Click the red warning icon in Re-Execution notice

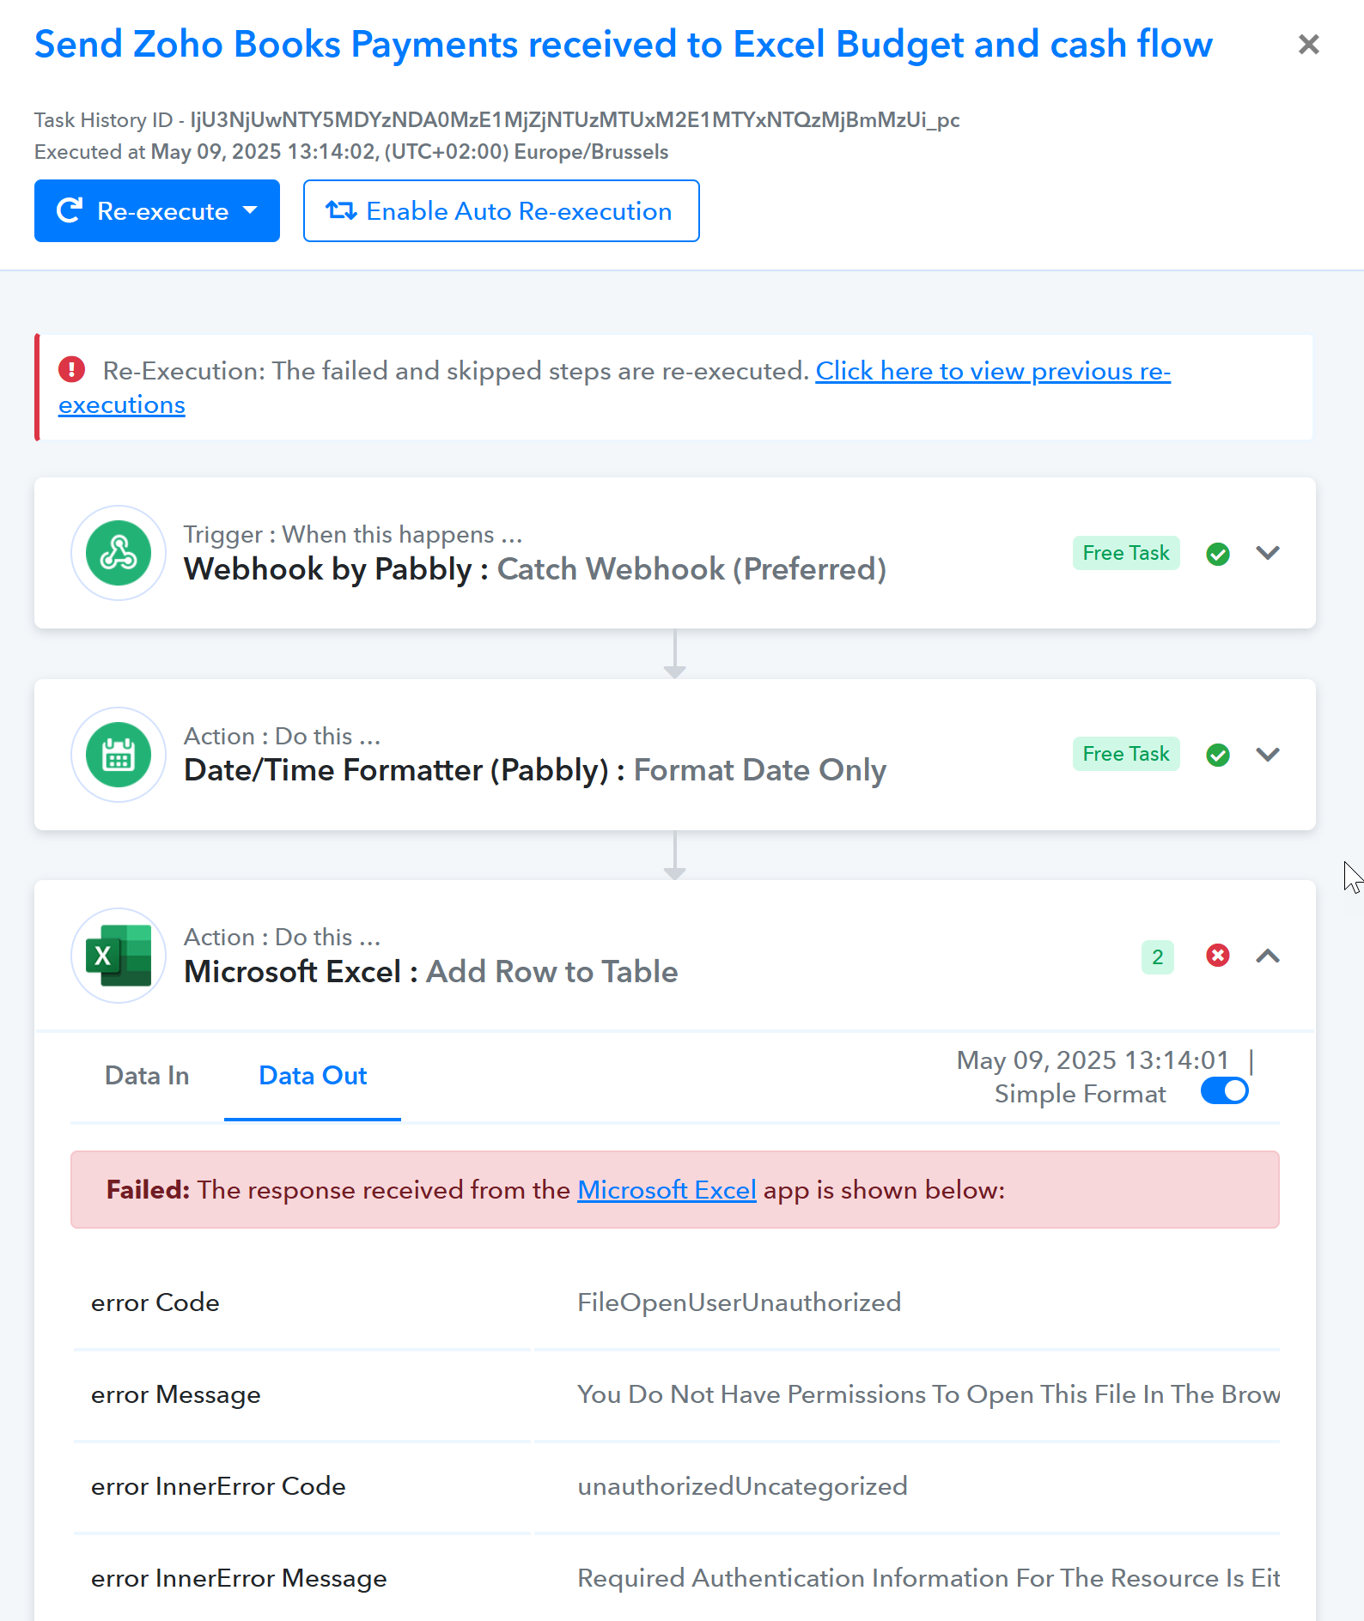pyautogui.click(x=72, y=370)
